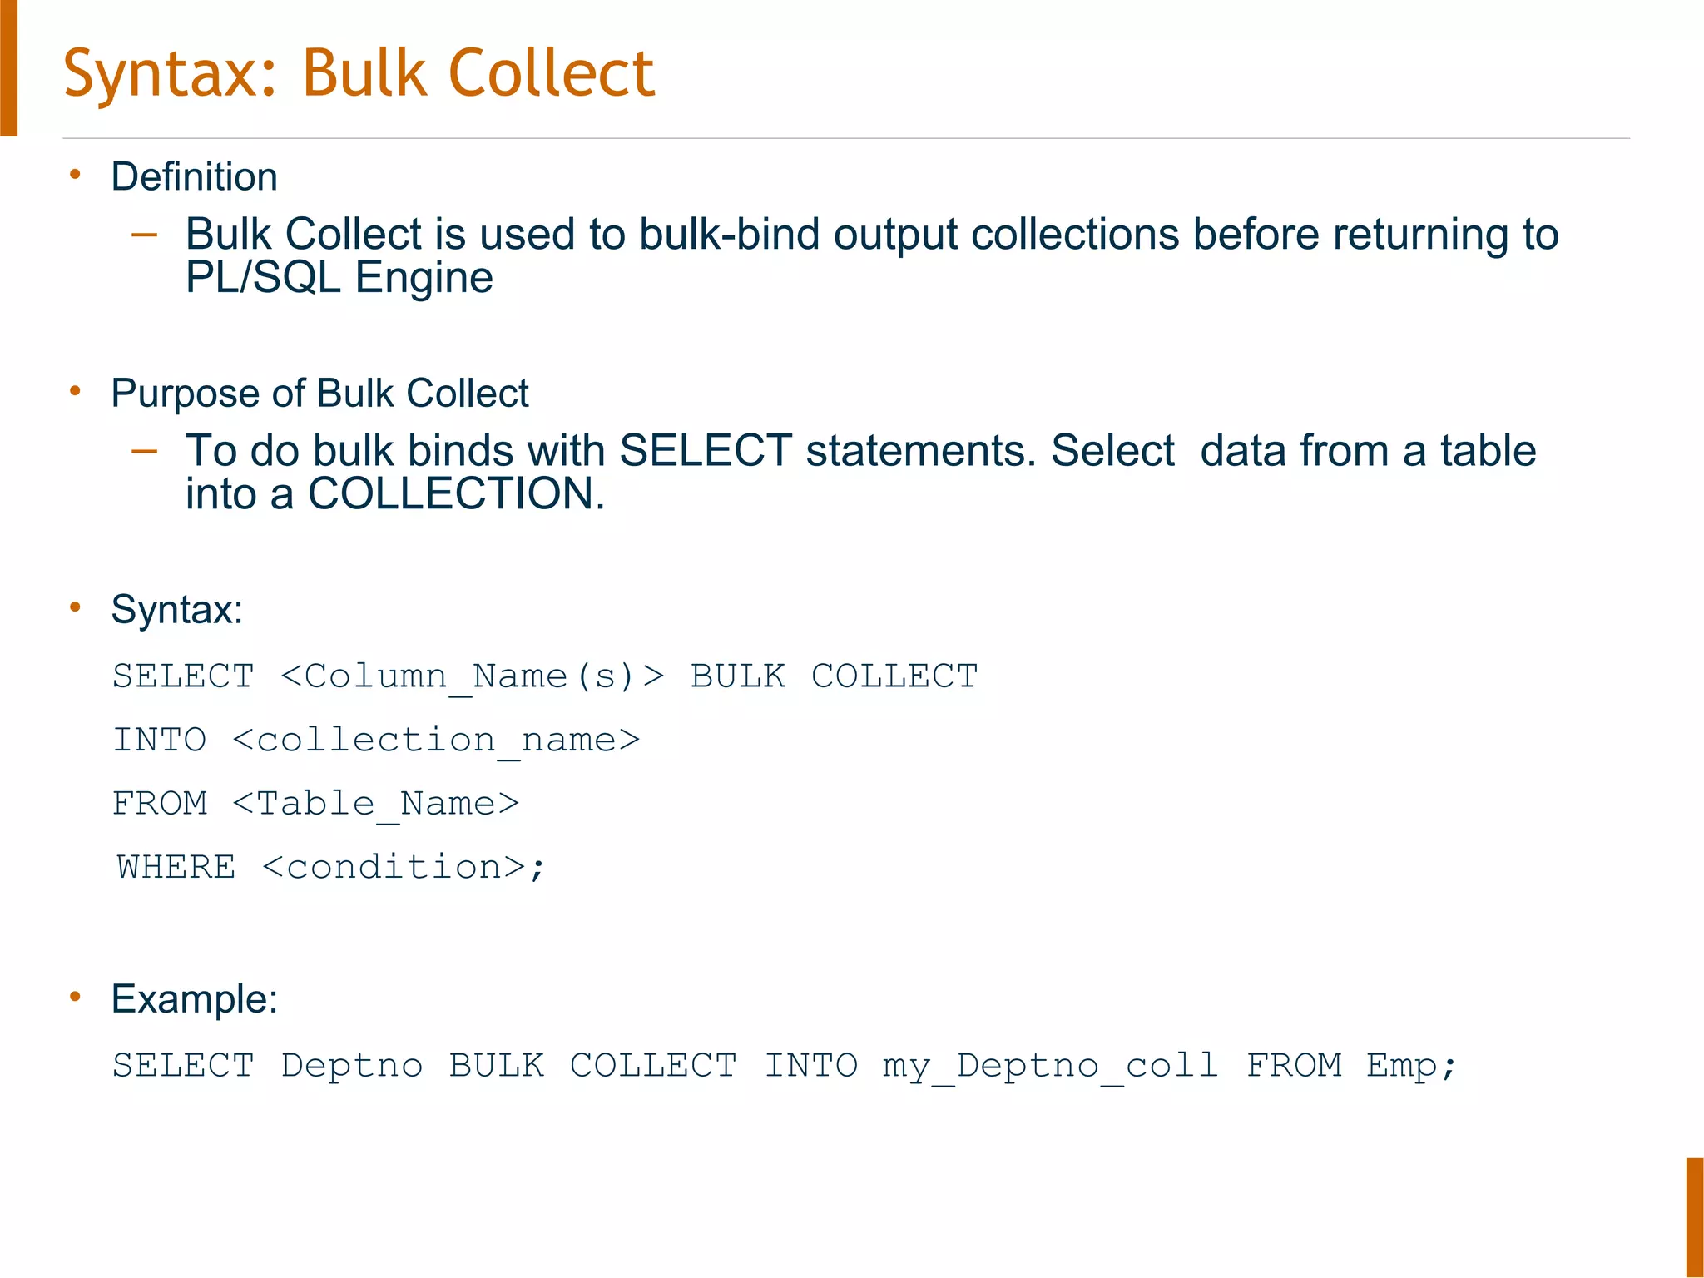Click the bullet dot before Syntax:
Screen dimensions: 1704x1278
tap(75, 607)
